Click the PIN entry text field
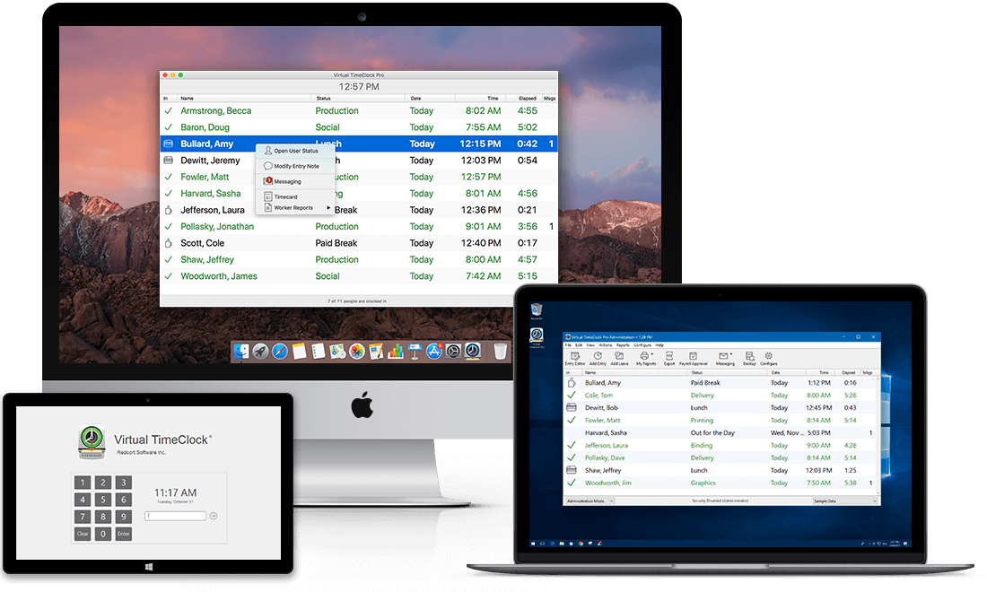 click(176, 516)
